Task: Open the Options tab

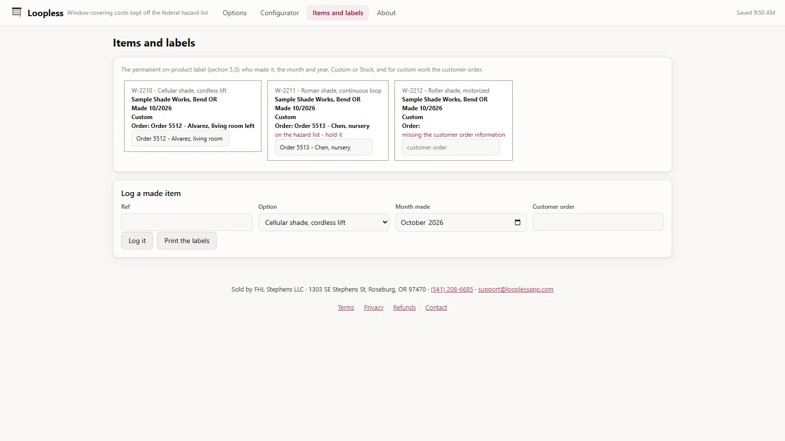Action: (235, 13)
